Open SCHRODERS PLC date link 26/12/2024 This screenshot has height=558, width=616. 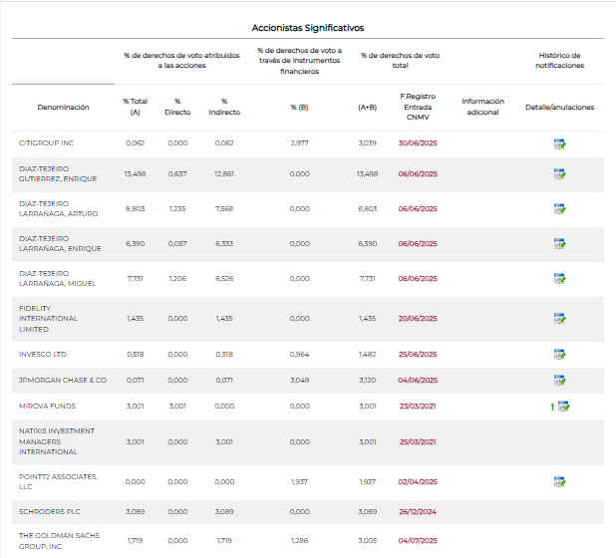click(x=418, y=511)
